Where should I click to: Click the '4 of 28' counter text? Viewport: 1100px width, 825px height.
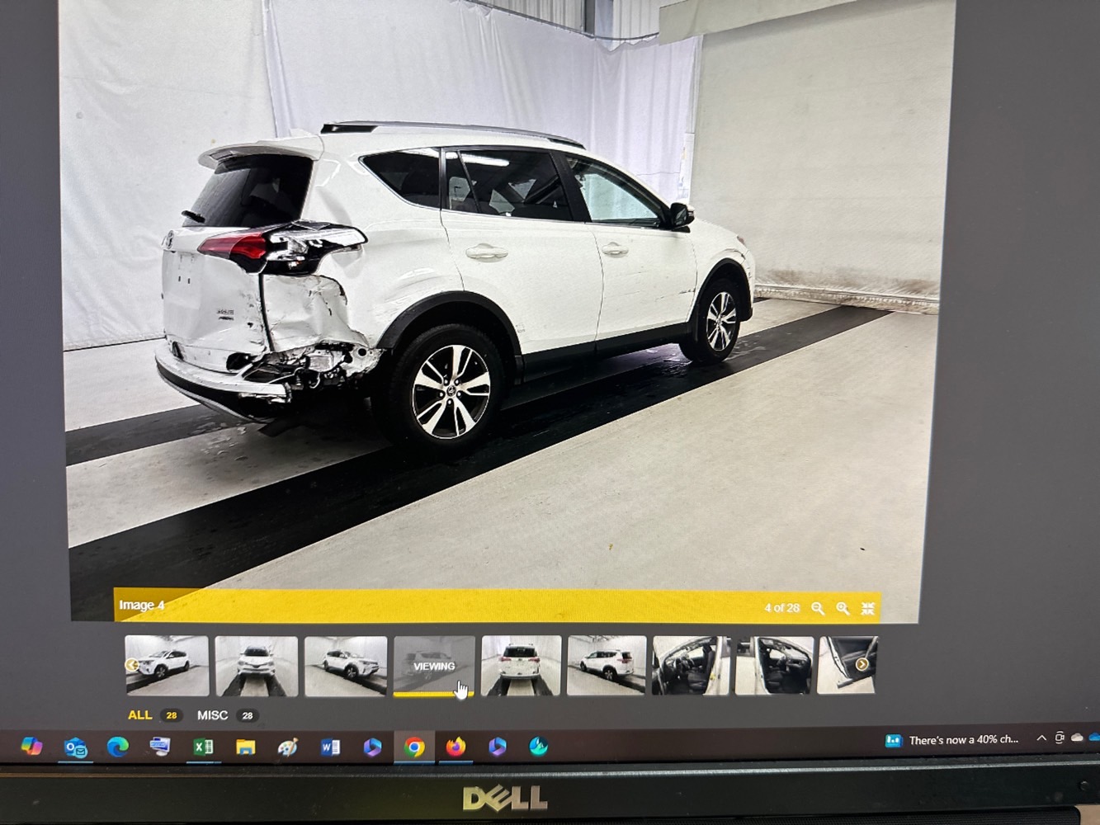(781, 608)
